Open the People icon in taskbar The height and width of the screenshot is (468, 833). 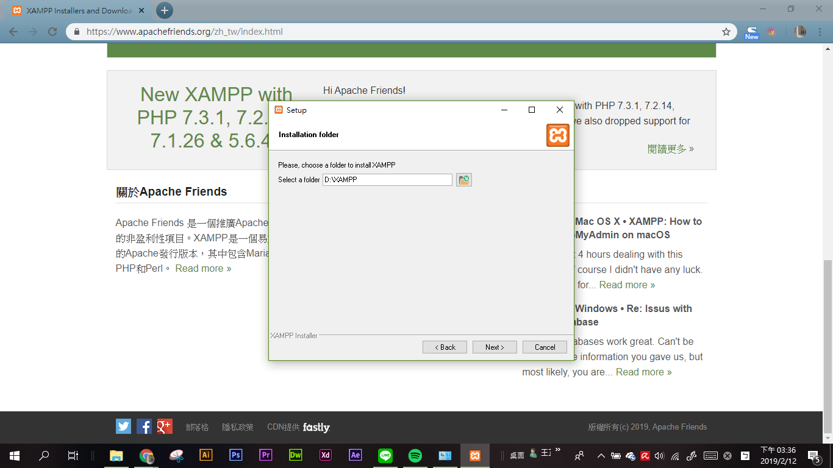pyautogui.click(x=579, y=455)
